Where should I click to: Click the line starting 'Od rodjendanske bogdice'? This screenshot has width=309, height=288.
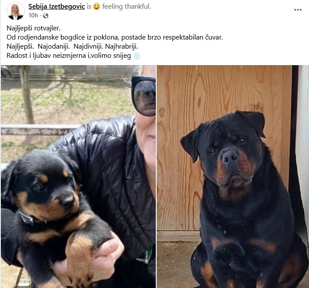(115, 37)
